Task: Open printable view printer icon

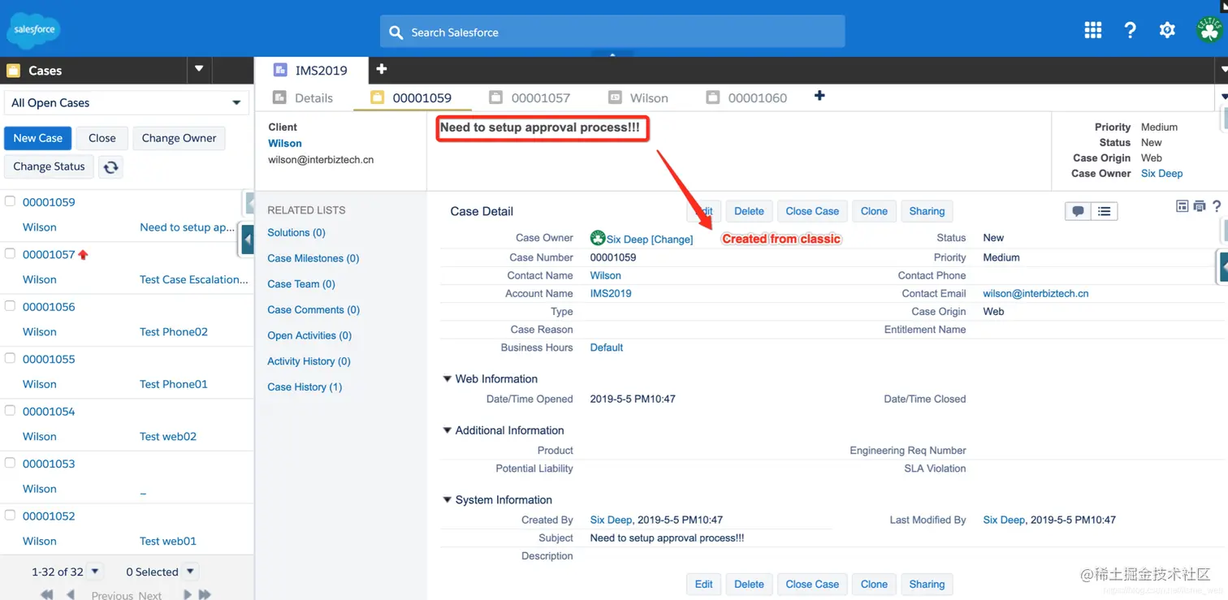Action: coord(1199,206)
